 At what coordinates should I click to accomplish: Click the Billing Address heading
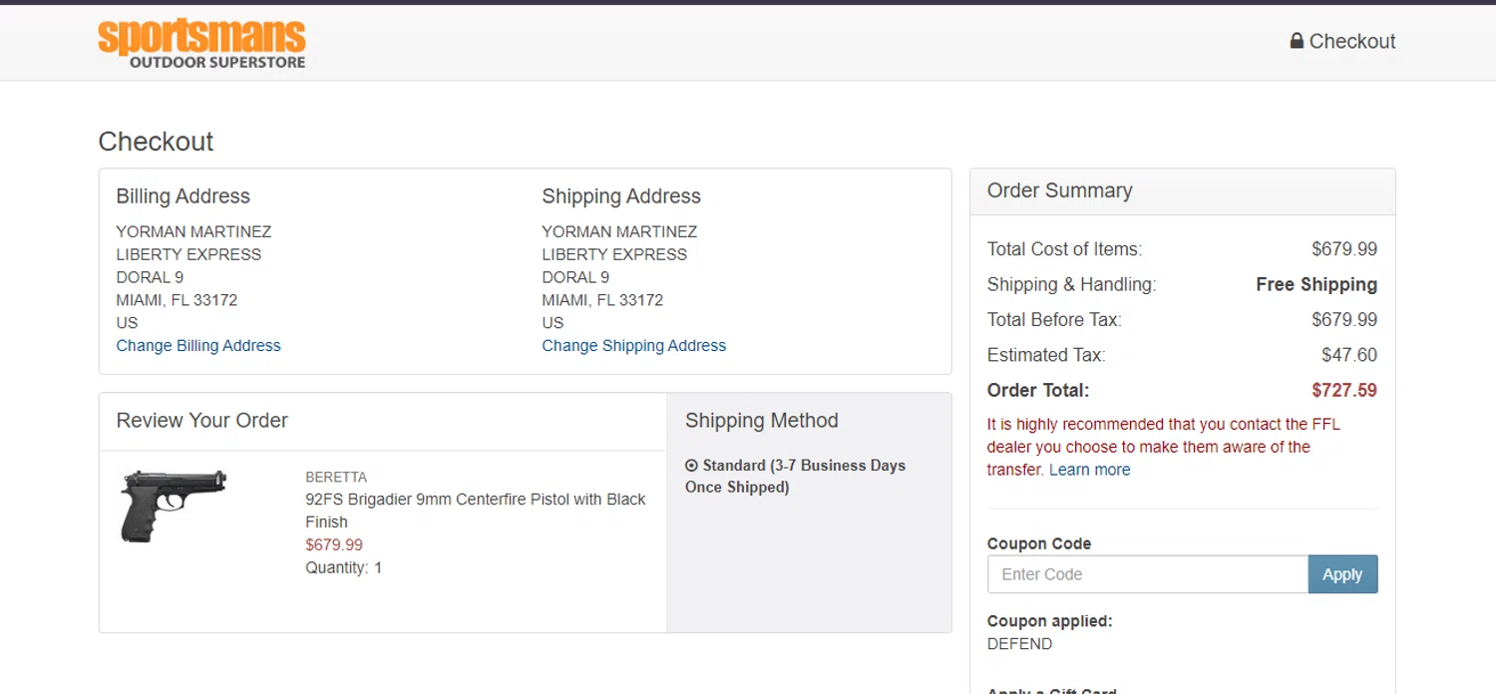click(x=184, y=196)
